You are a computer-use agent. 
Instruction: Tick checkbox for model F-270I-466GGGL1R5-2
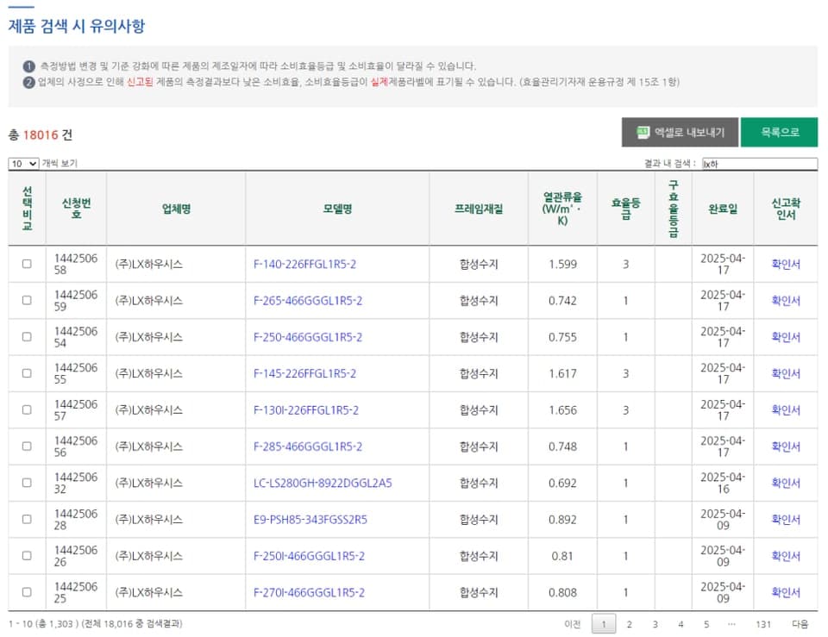tap(27, 592)
